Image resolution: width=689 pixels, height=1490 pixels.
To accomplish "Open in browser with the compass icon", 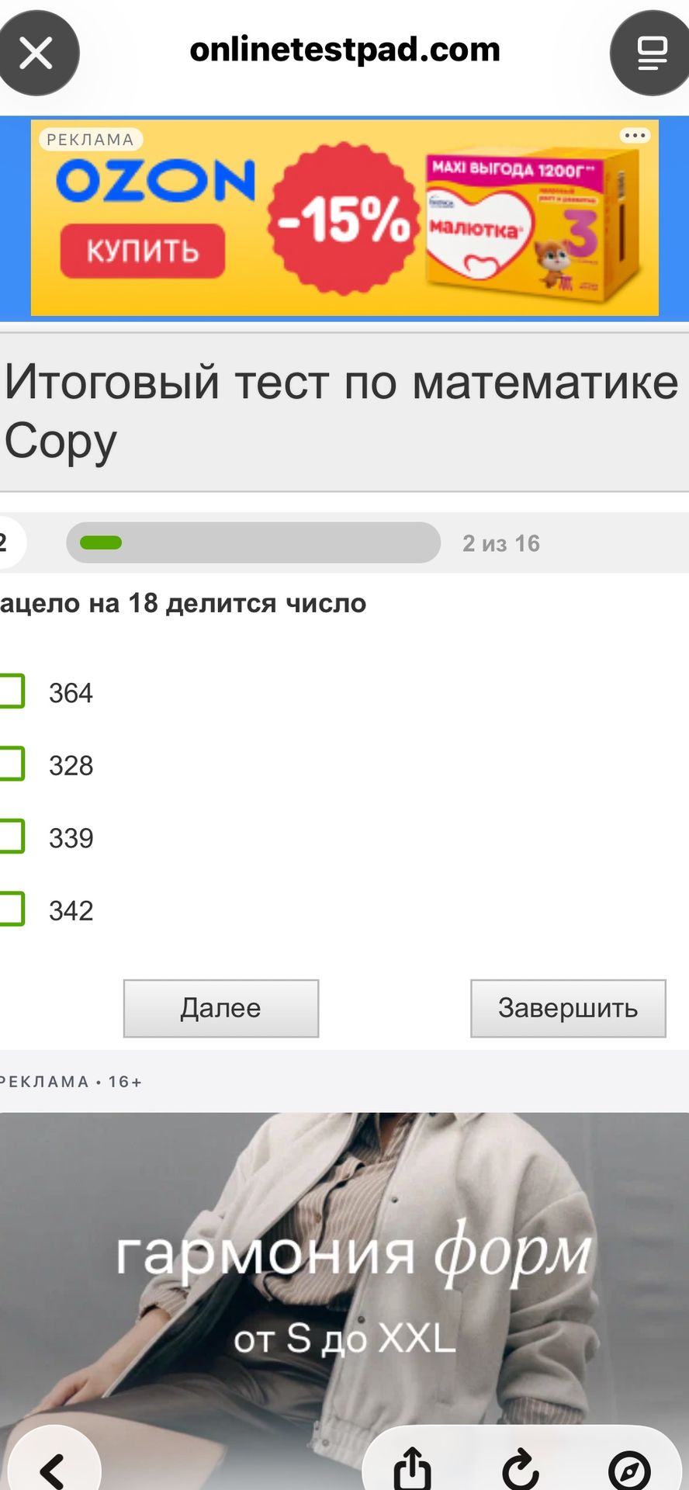I will [x=629, y=1470].
